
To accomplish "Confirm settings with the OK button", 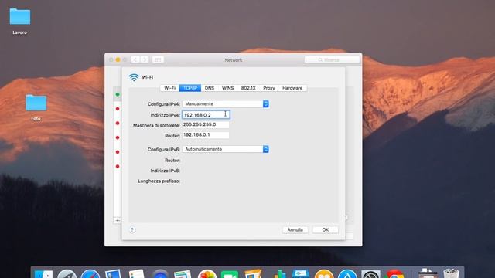I will (326, 230).
